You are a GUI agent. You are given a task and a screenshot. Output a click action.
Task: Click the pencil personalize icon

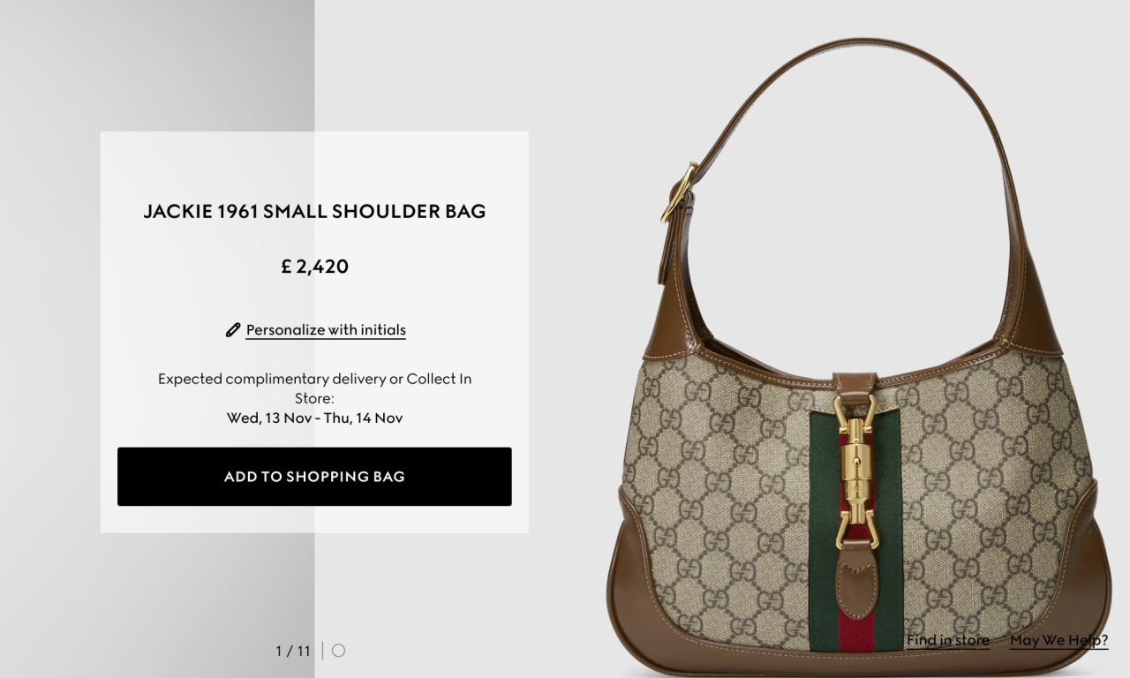[233, 330]
